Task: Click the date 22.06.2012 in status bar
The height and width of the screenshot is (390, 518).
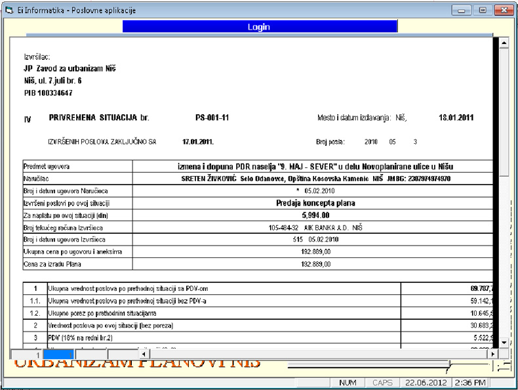Action: tap(424, 382)
